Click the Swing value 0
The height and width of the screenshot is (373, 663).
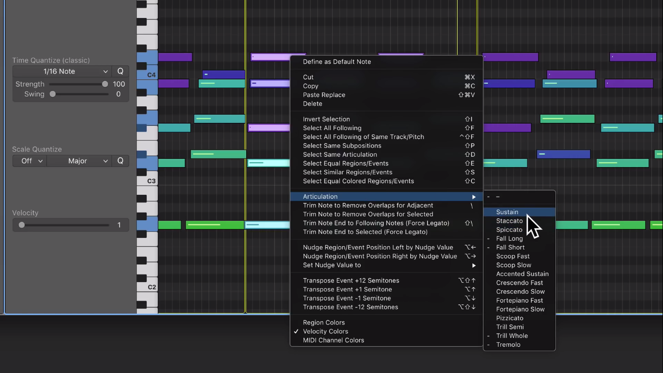(118, 94)
